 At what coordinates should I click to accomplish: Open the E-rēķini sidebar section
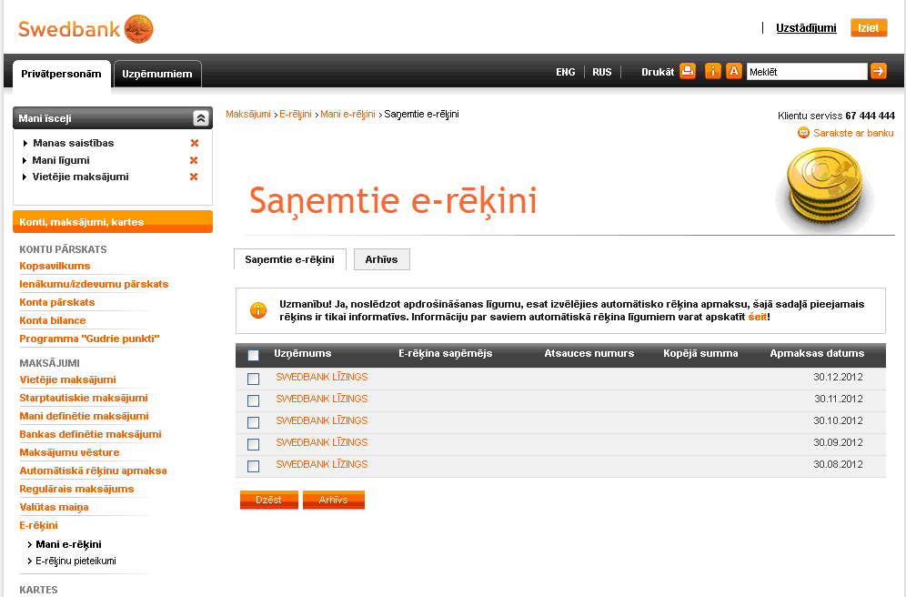pos(39,525)
